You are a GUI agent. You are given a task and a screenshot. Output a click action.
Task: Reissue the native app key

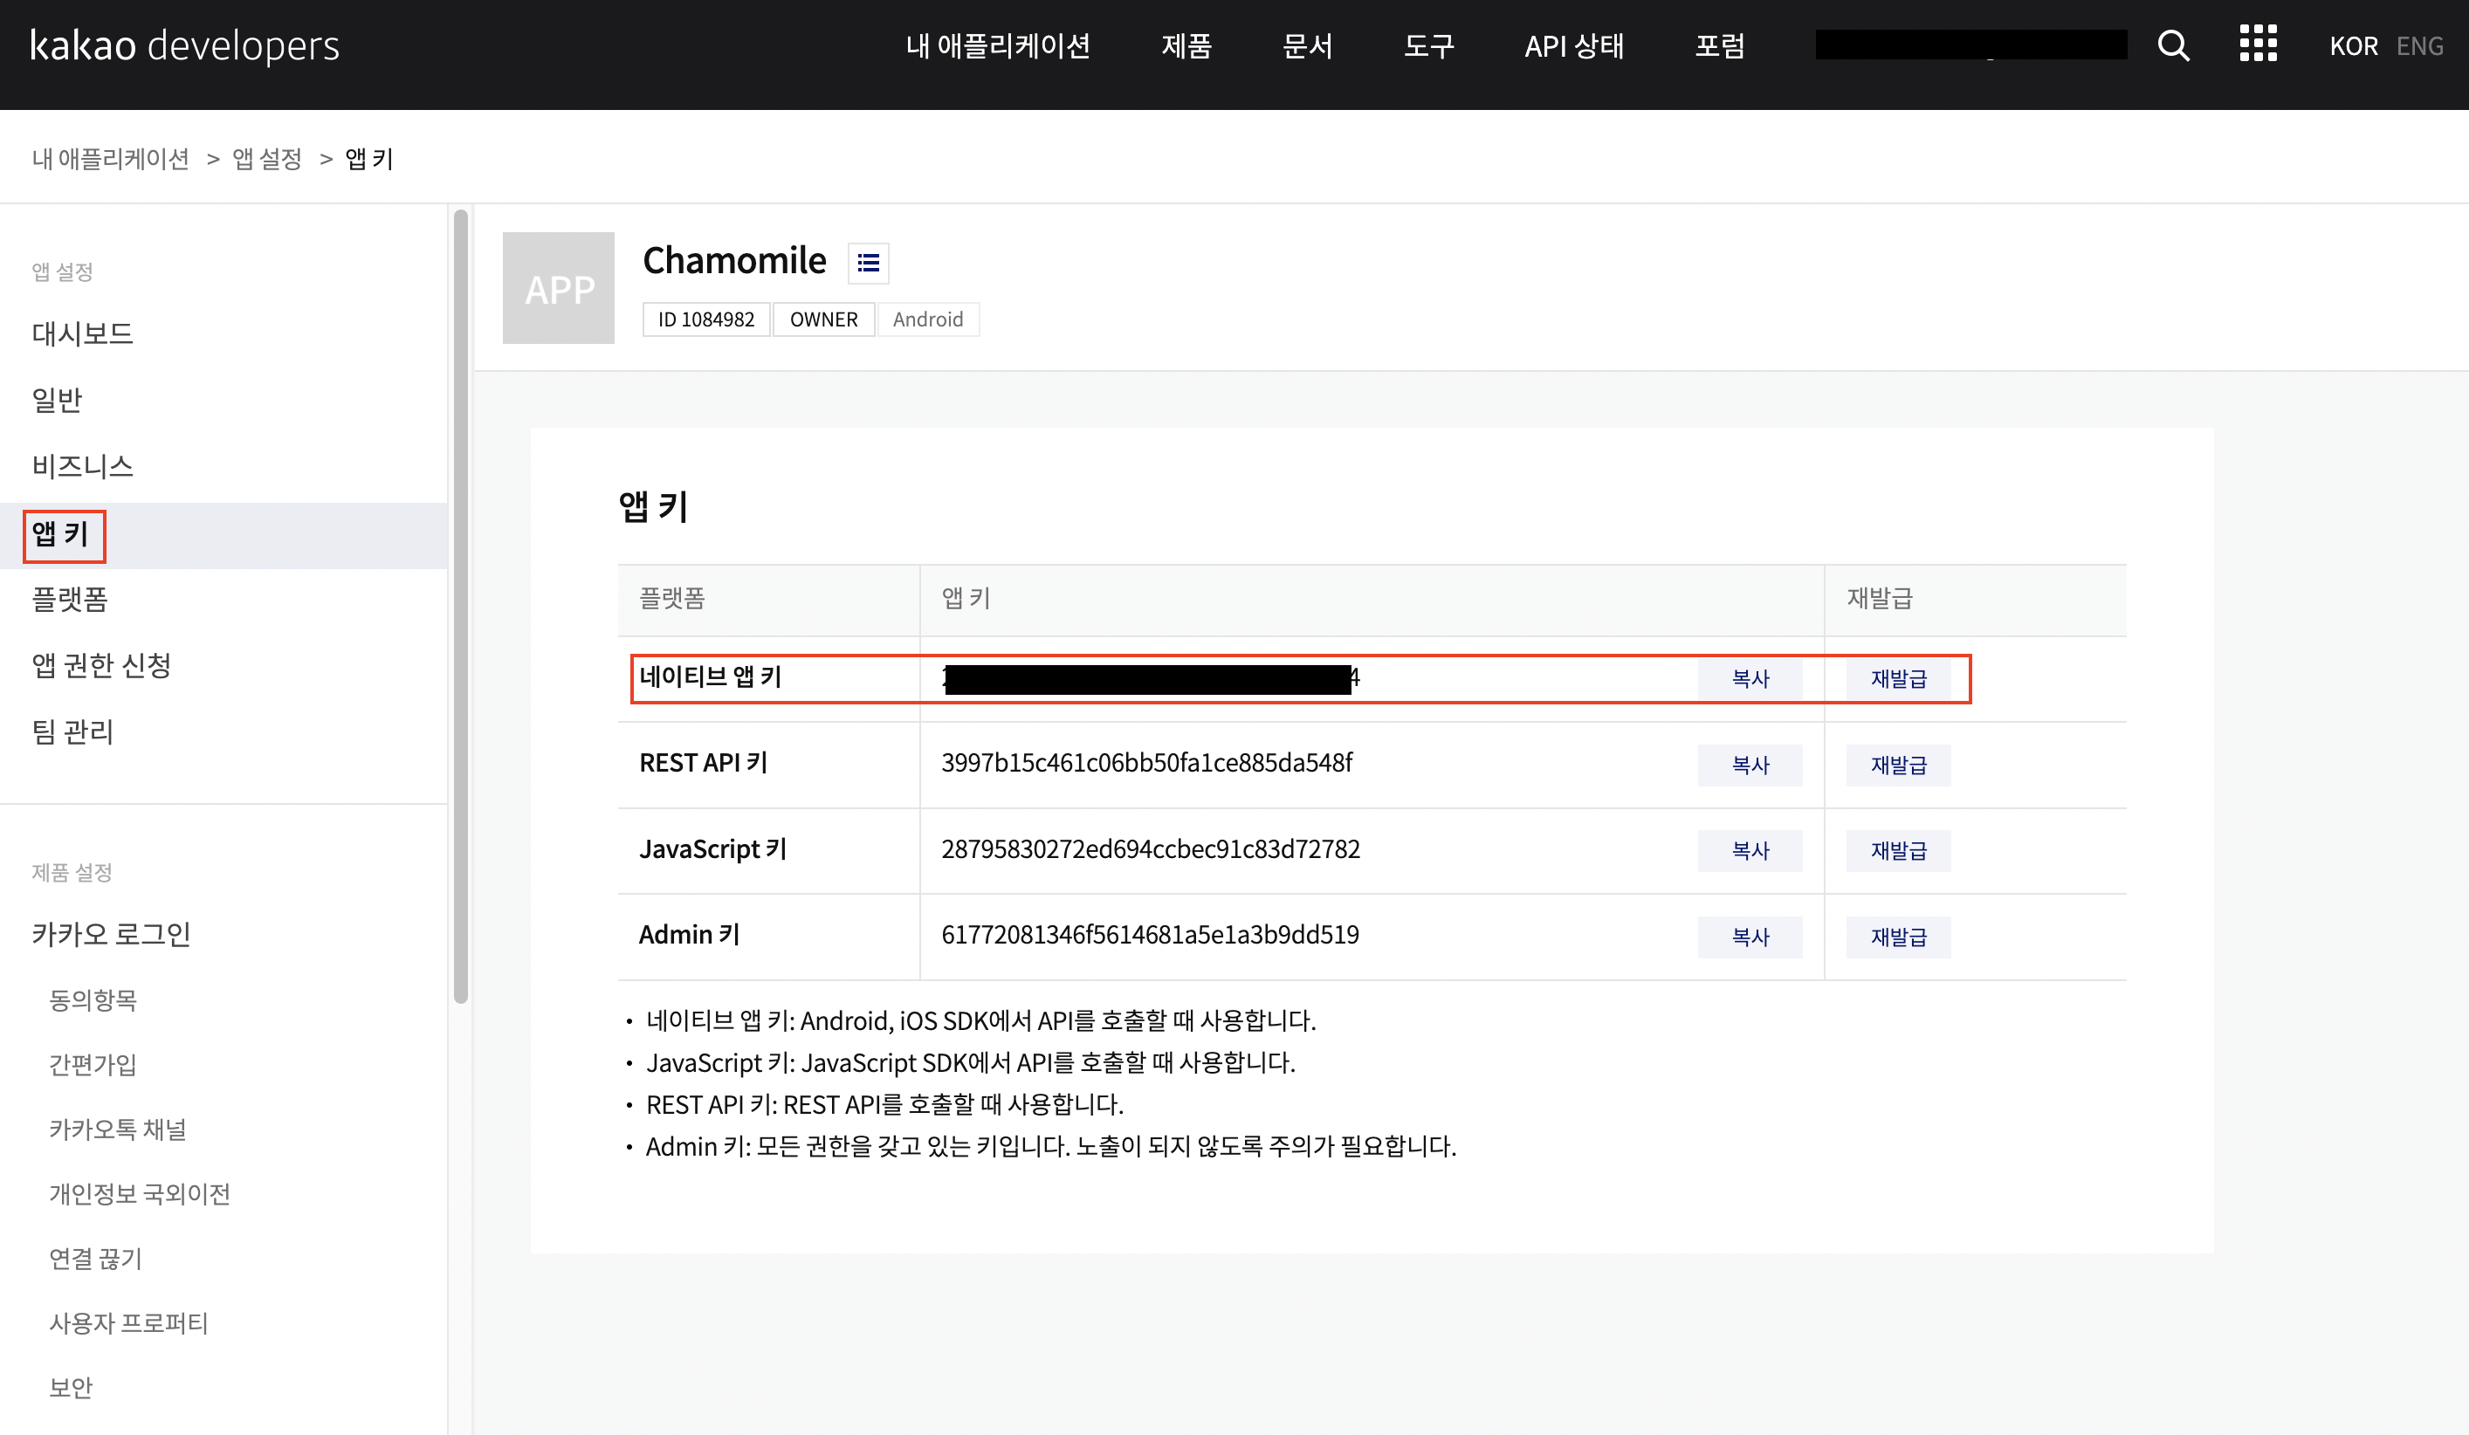(1898, 679)
